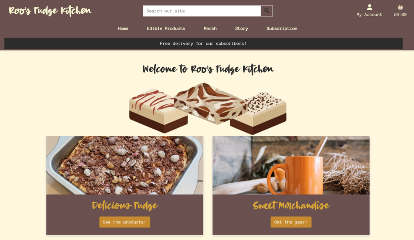Focus the 'Search our site' field
The width and height of the screenshot is (414, 240).
[202, 11]
